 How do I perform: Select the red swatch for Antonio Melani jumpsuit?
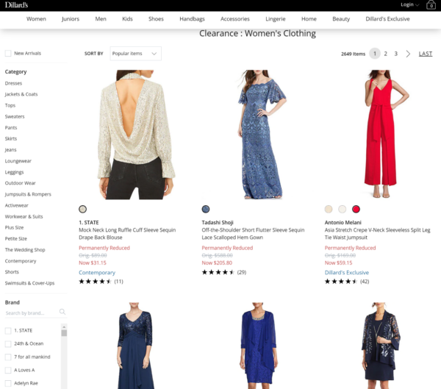pos(356,209)
